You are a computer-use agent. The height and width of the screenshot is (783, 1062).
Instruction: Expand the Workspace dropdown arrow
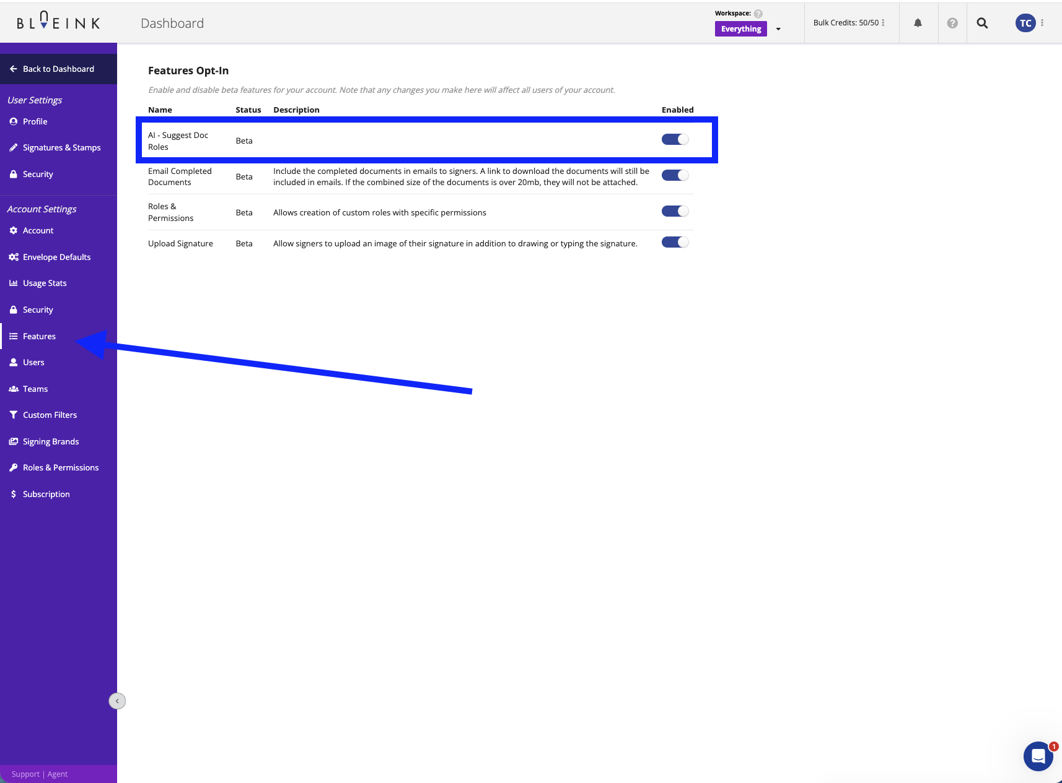[778, 29]
